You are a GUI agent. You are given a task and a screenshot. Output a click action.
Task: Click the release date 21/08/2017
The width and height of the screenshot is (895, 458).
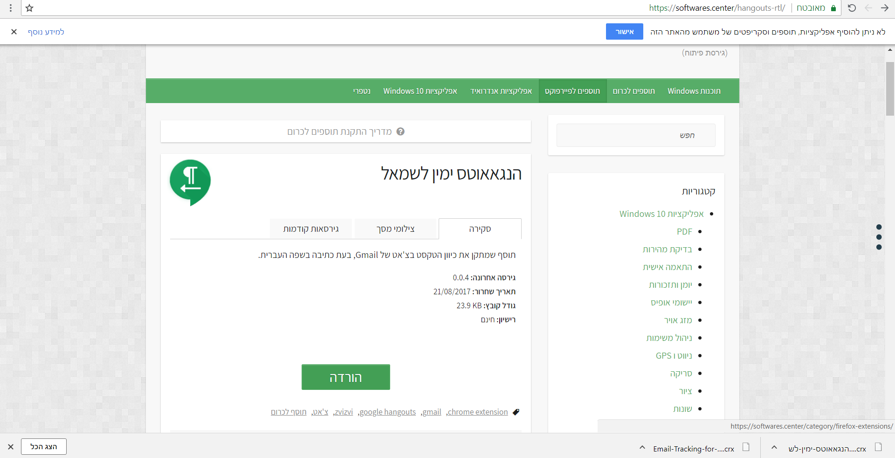pyautogui.click(x=452, y=291)
